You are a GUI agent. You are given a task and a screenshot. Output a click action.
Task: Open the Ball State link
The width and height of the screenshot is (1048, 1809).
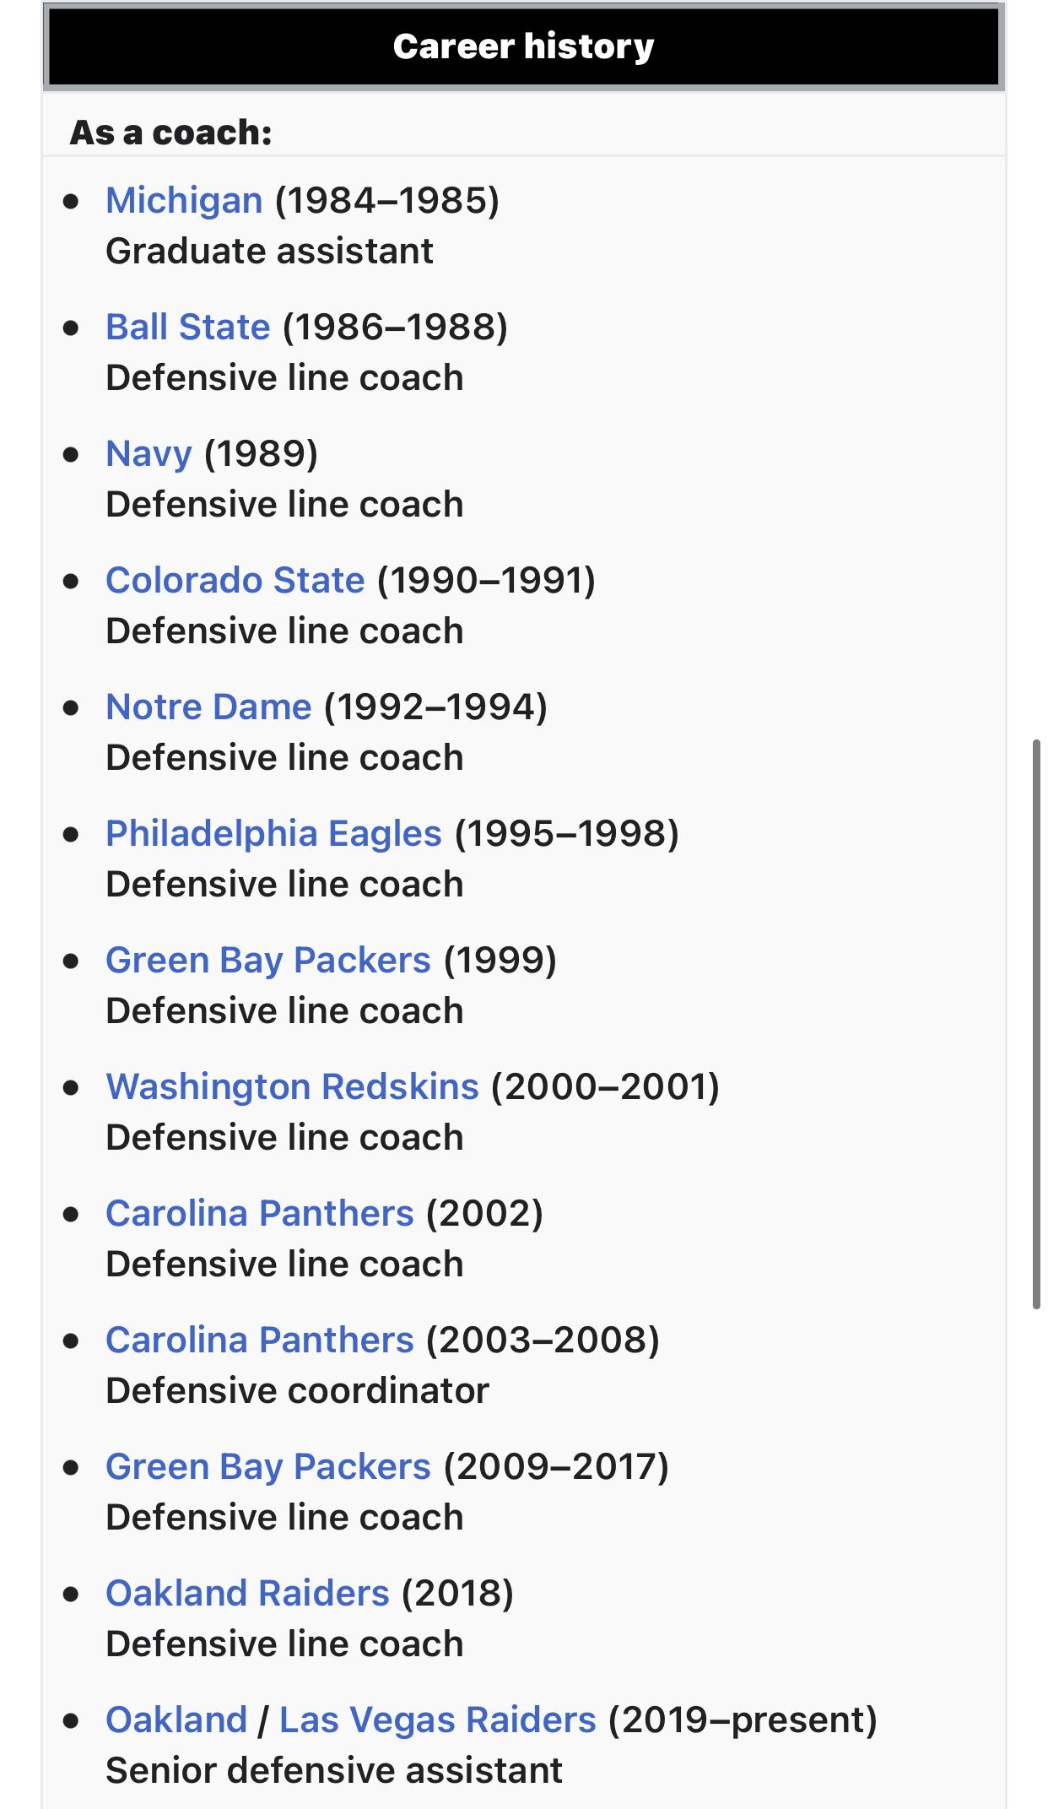pos(188,328)
